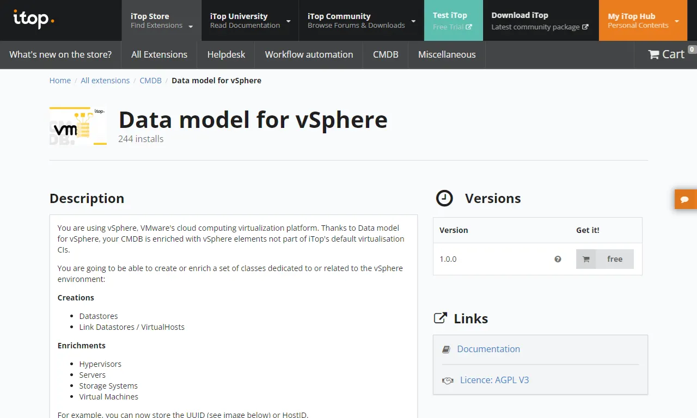Click the Storage Systems list item
The height and width of the screenshot is (418, 697).
tap(108, 386)
